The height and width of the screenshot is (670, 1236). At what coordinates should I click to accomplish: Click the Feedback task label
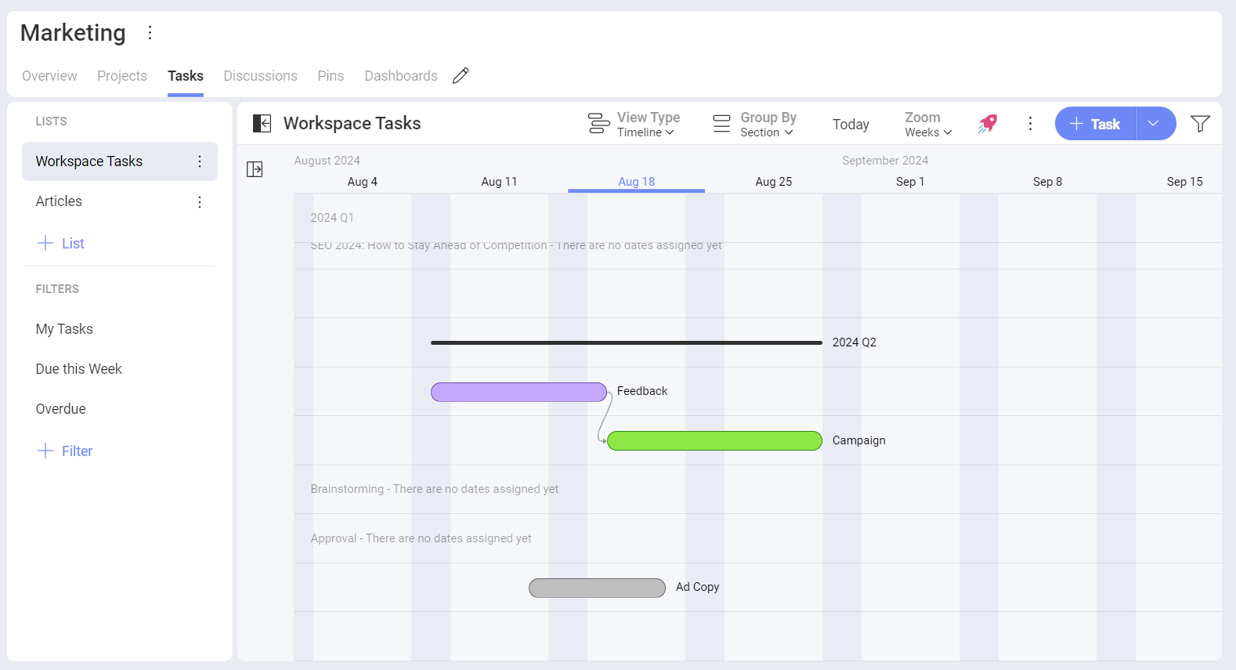pos(642,391)
